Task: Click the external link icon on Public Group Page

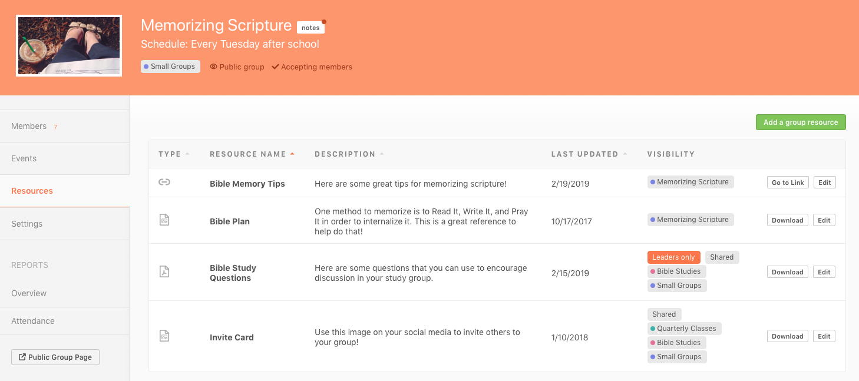Action: coord(22,357)
